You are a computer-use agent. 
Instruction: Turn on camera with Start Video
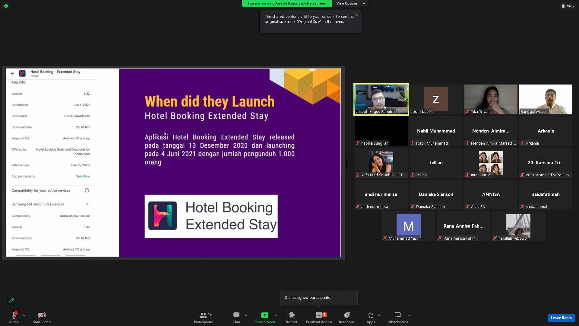(x=42, y=317)
